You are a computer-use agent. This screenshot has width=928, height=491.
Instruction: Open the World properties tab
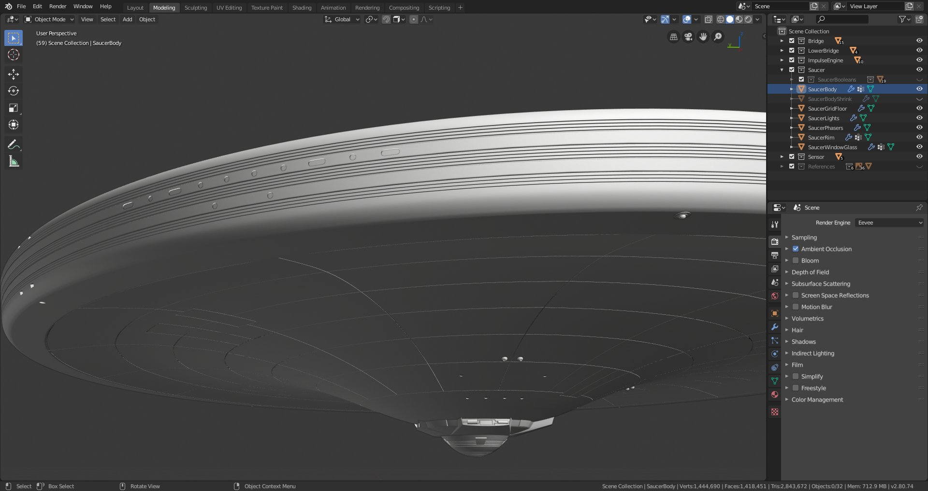[x=775, y=296]
